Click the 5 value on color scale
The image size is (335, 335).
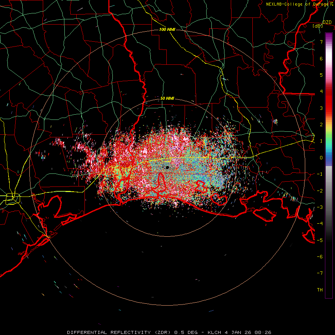[x=321, y=75]
